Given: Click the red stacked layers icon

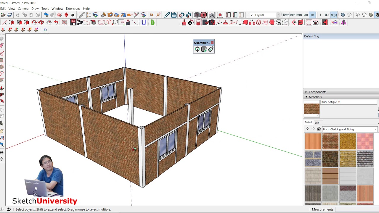Looking at the screenshot, I should tap(258, 22).
